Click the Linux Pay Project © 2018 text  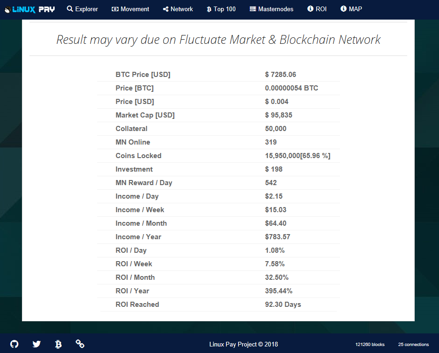243,344
